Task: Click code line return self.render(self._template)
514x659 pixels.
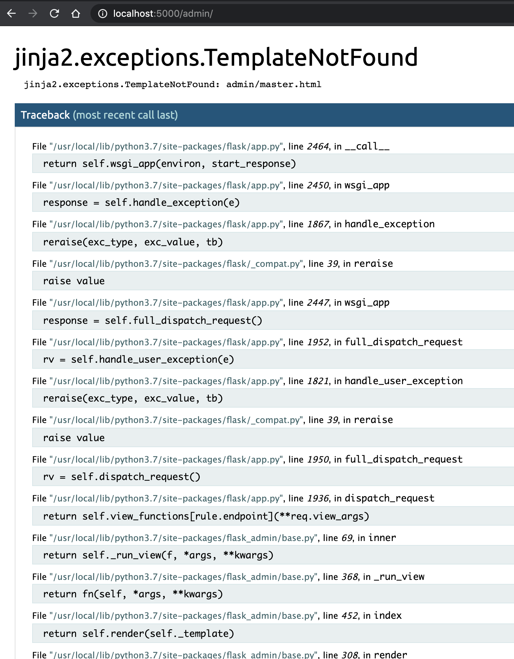Action: click(138, 634)
